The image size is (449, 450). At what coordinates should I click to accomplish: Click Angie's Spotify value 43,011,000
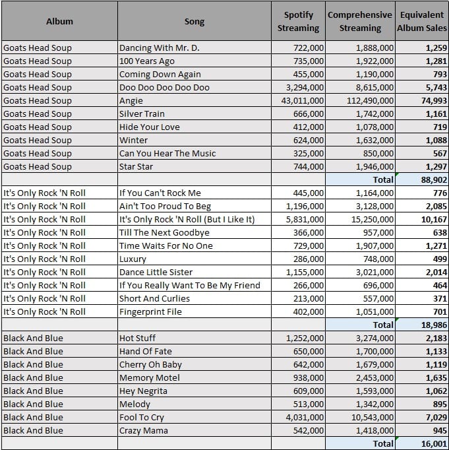pos(298,100)
